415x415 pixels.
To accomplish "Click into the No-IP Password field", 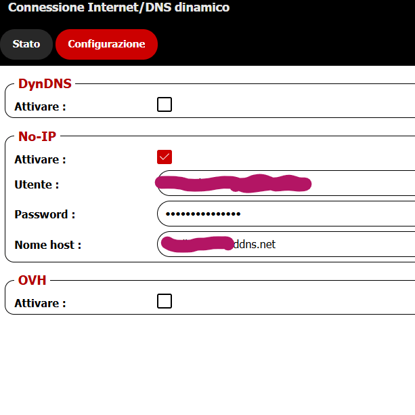I will [x=325, y=214].
